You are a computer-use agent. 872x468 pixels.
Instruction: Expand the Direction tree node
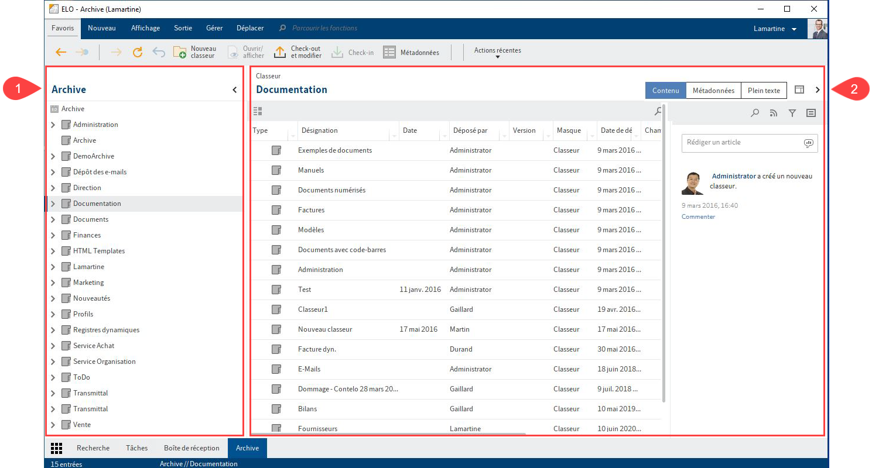pos(53,188)
